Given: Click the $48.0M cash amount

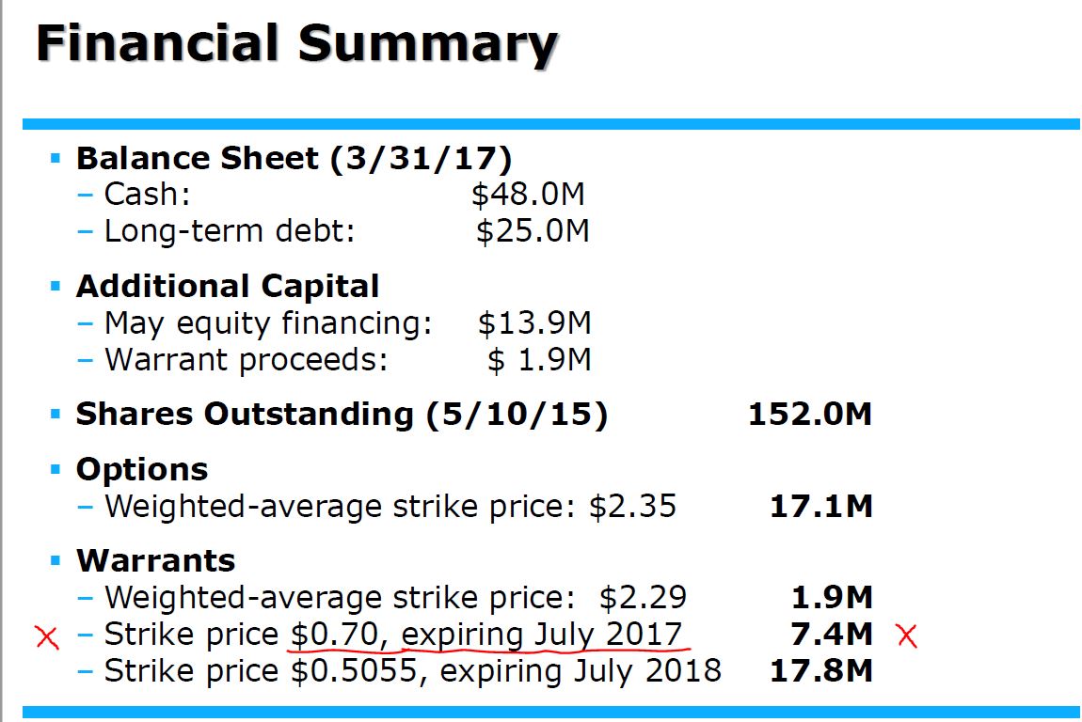Looking at the screenshot, I should (x=528, y=195).
